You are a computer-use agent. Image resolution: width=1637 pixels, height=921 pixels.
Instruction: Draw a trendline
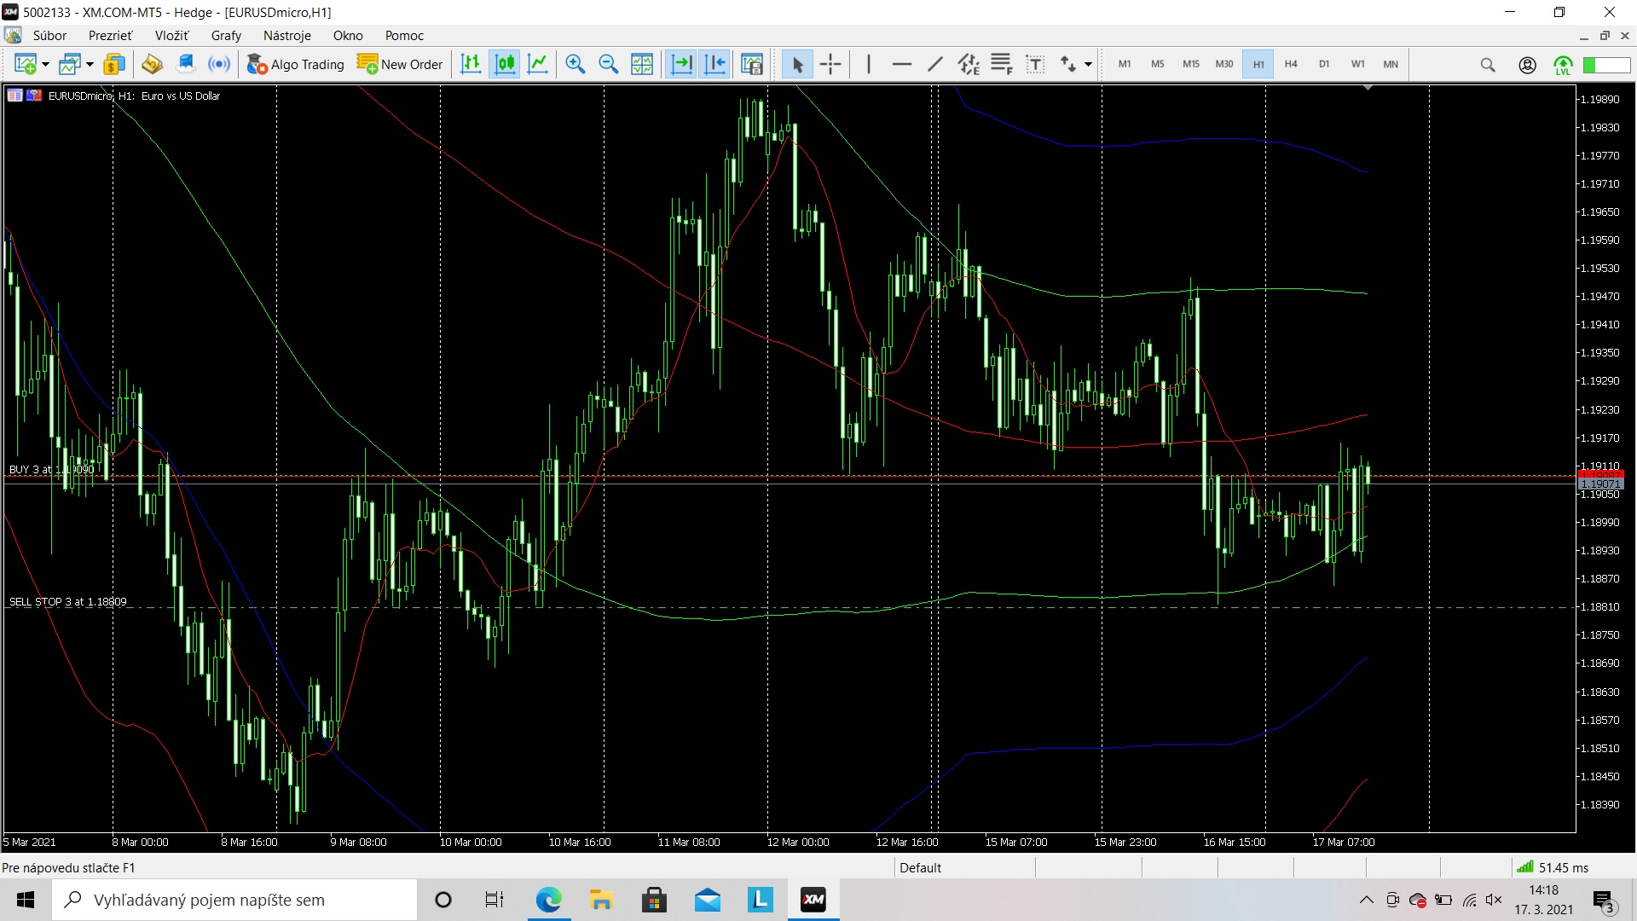[935, 64]
